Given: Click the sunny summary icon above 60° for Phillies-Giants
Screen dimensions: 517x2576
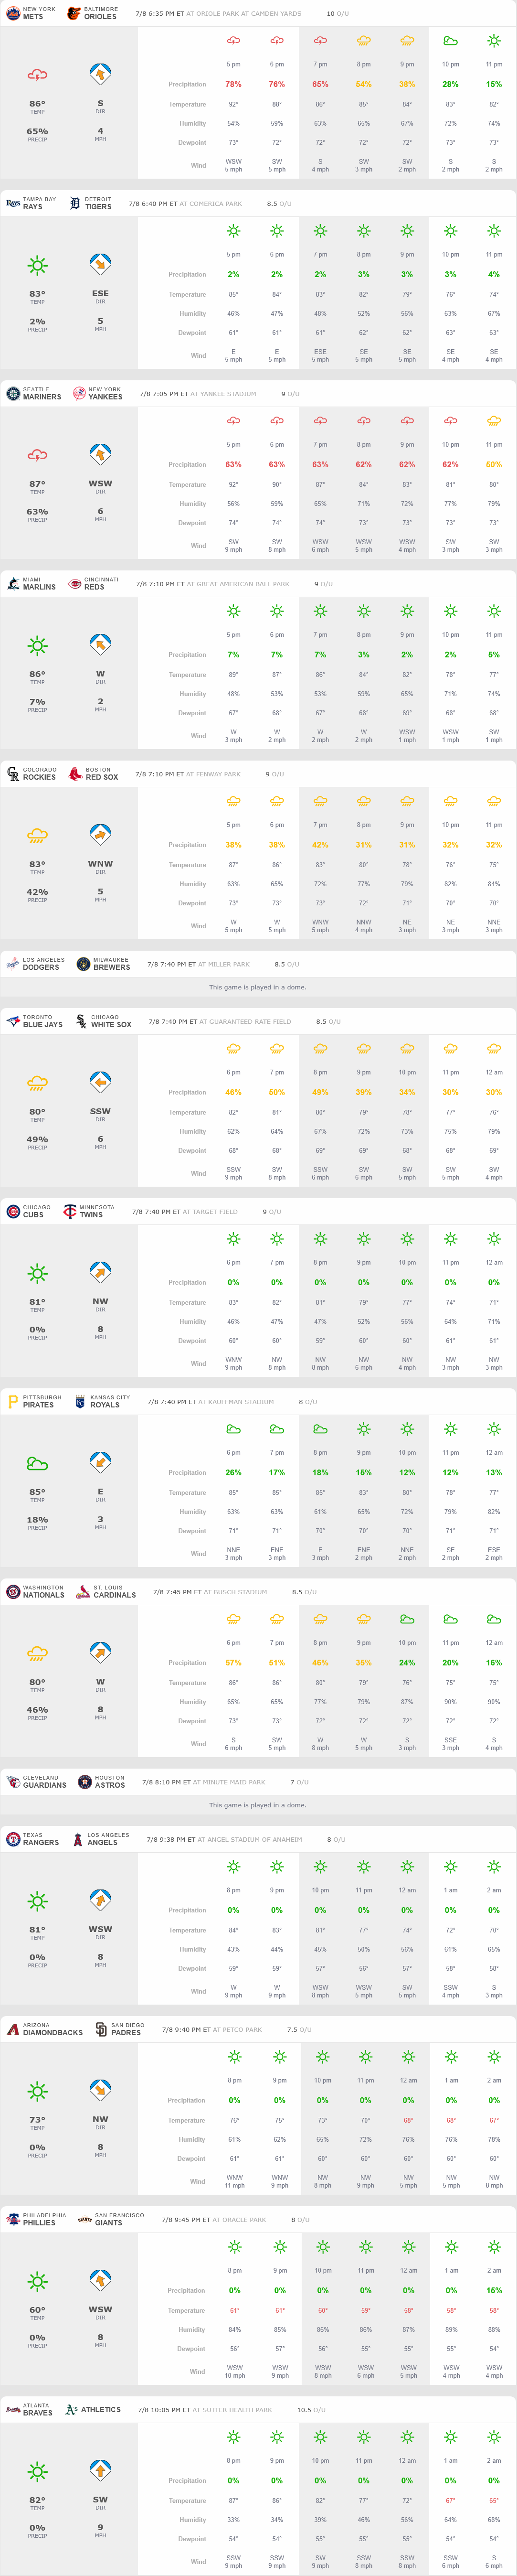Looking at the screenshot, I should point(37,2281).
